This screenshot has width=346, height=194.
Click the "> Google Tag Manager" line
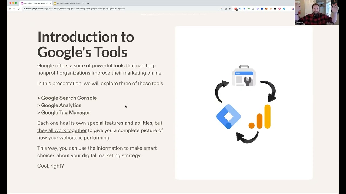coord(64,113)
